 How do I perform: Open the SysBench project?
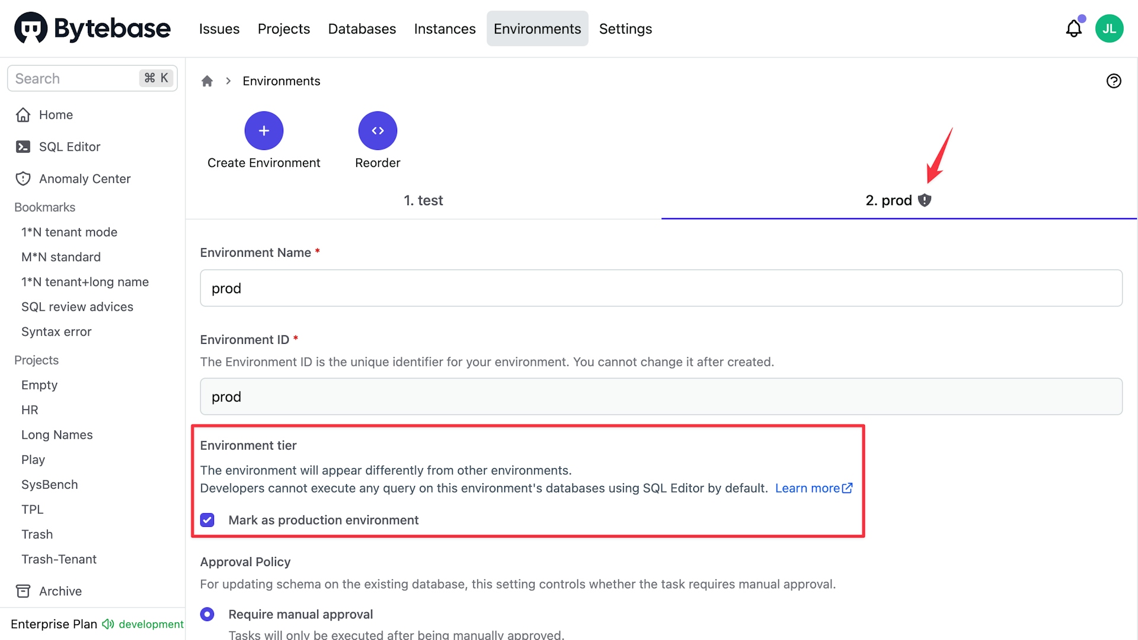click(50, 485)
